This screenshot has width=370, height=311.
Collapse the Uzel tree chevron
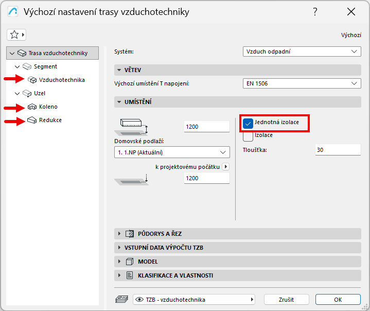(17, 94)
